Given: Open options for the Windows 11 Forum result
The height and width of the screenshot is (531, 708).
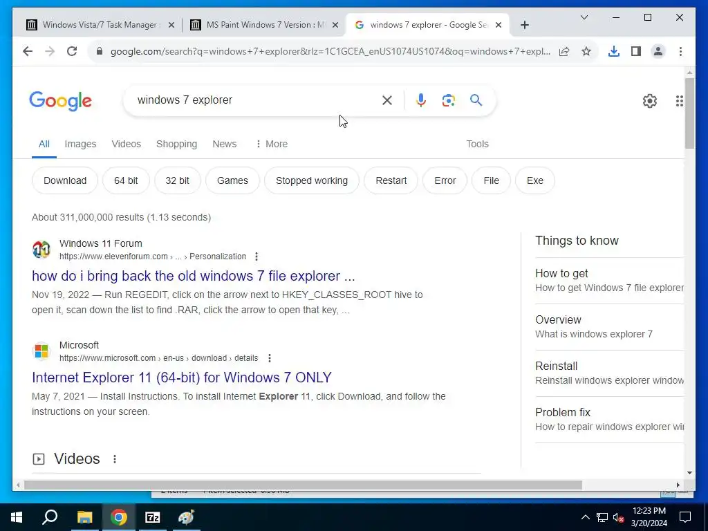Looking at the screenshot, I should pos(257,257).
